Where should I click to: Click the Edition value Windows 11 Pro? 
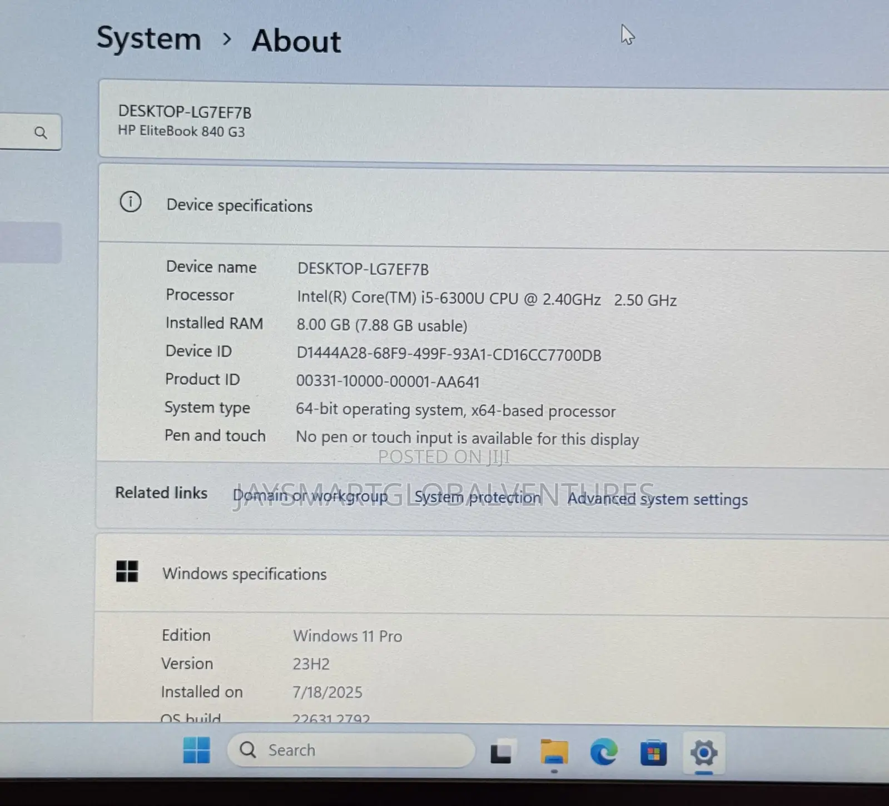[347, 636]
